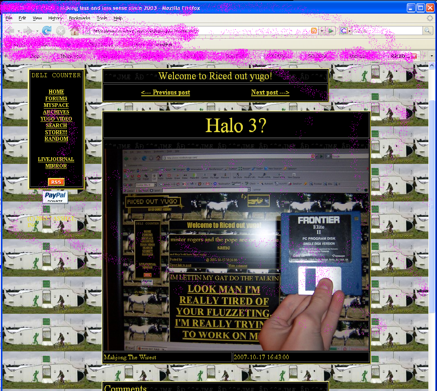Screen dimensions: 437x391
Task: Click the RSS feed icon in address bar
Action: [314, 31]
